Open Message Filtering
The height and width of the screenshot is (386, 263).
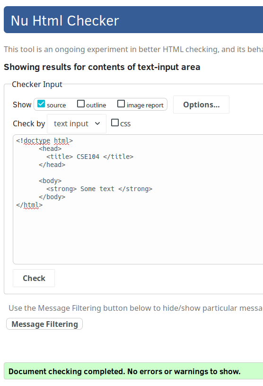point(44,324)
